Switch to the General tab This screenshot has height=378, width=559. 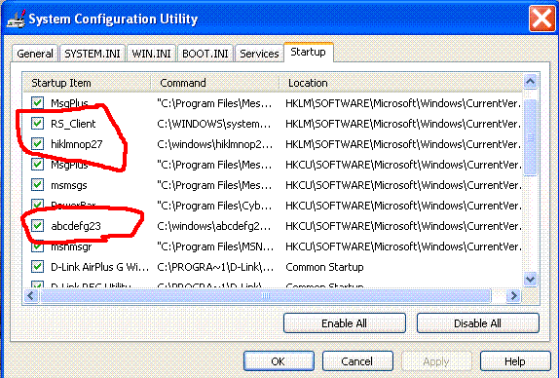[x=35, y=54]
